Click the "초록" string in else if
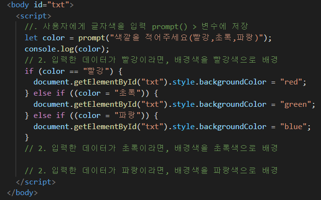This screenshot has height=200, width=321. [x=128, y=93]
